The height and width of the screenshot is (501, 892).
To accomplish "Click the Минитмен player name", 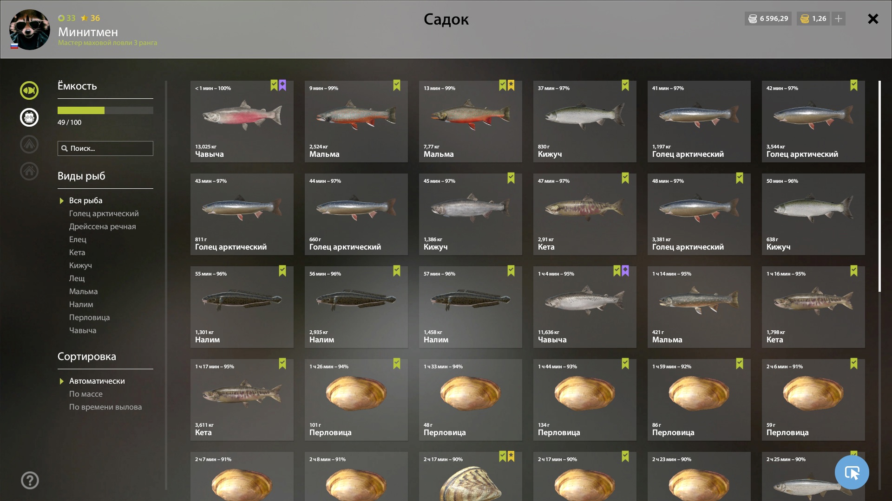I will 88,32.
